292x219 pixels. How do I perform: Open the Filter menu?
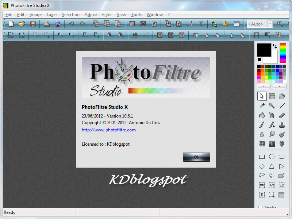tap(107, 15)
